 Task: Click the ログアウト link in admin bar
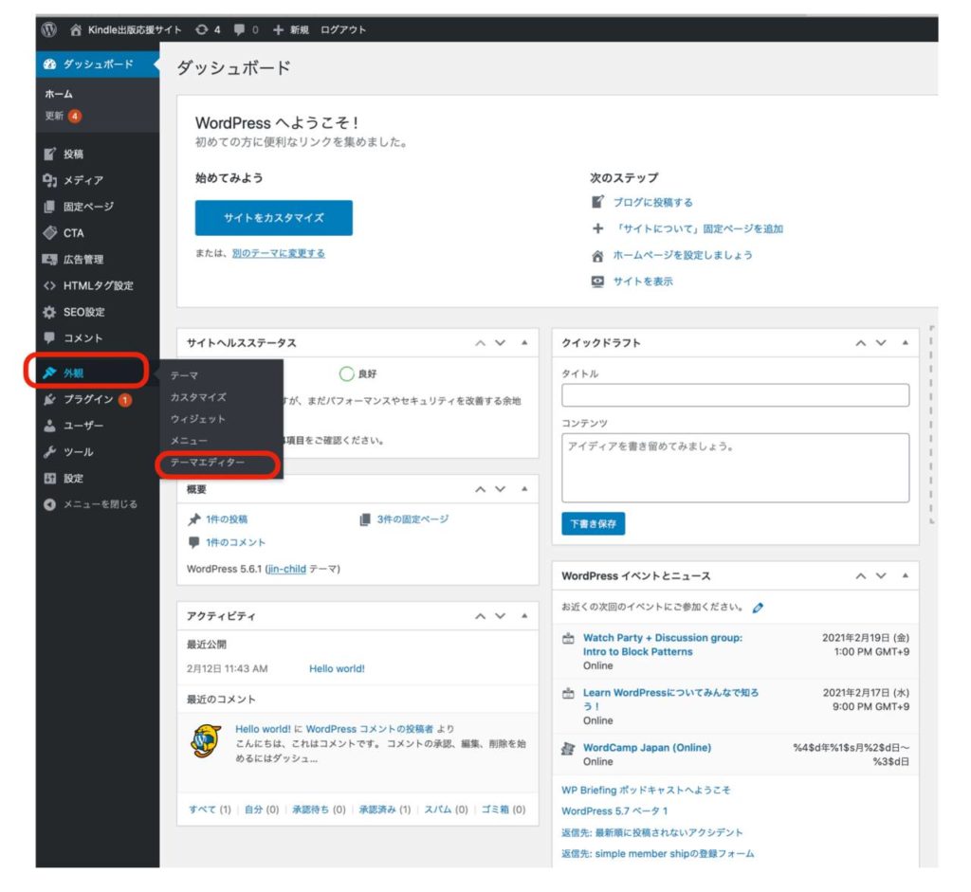(x=343, y=29)
